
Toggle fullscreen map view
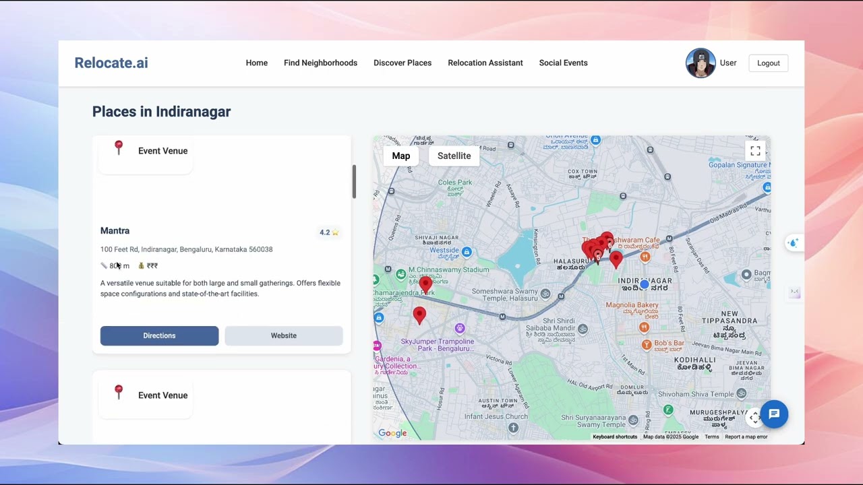click(x=755, y=151)
